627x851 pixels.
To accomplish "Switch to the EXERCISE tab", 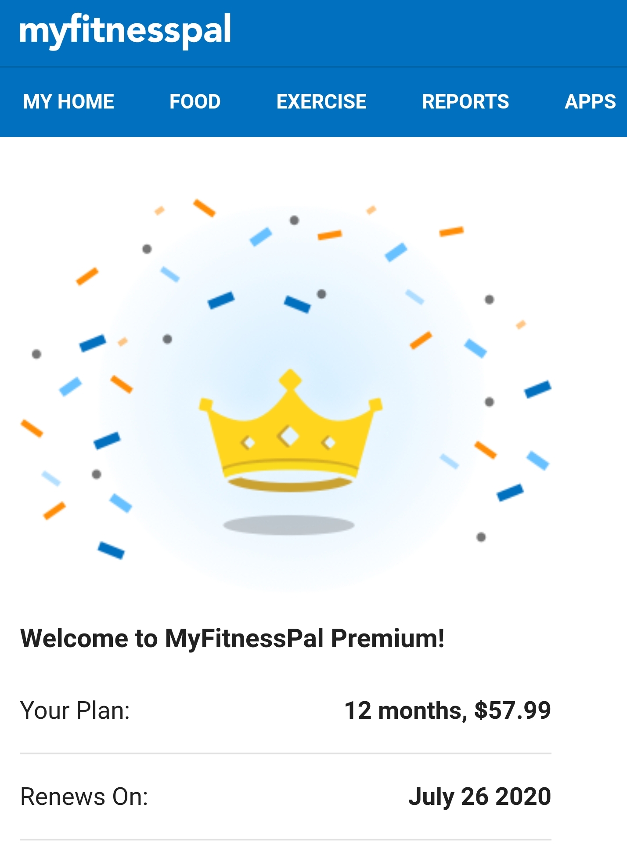I will click(x=321, y=102).
